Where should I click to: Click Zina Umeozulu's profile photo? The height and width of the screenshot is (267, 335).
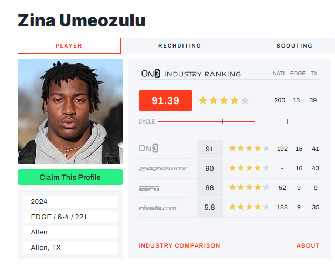(x=70, y=111)
